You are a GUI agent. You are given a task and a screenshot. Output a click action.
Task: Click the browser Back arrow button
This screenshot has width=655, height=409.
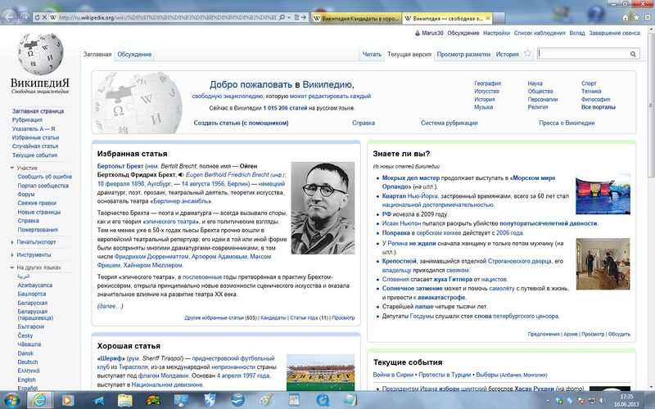point(10,17)
